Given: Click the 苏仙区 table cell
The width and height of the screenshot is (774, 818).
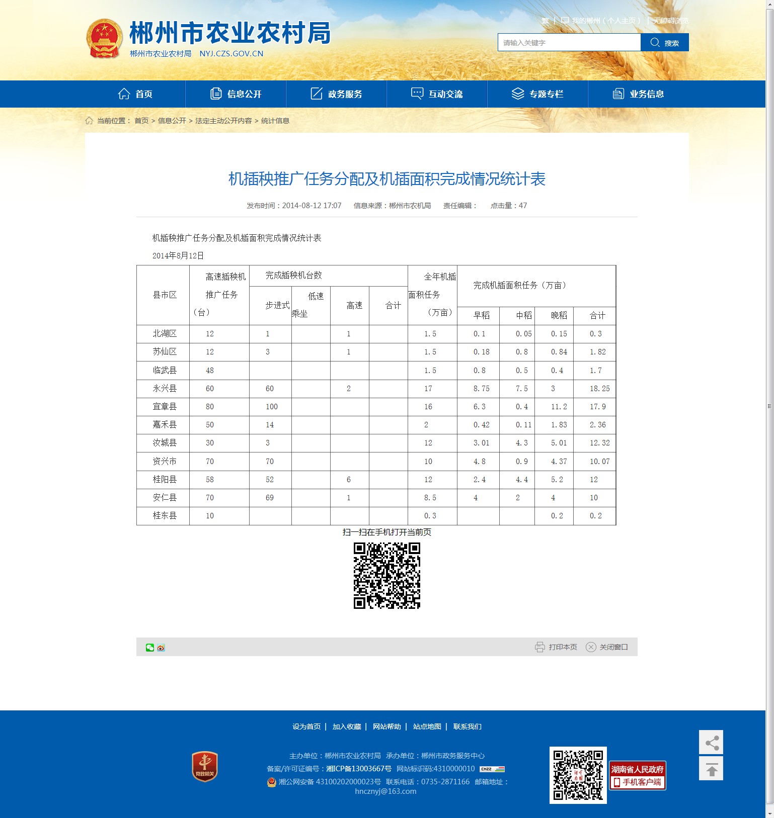Looking at the screenshot, I should pos(163,352).
